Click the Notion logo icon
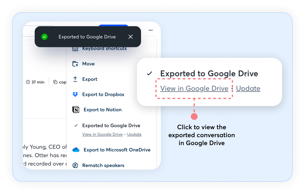Image resolution: width=305 pixels, height=194 pixels. click(76, 110)
